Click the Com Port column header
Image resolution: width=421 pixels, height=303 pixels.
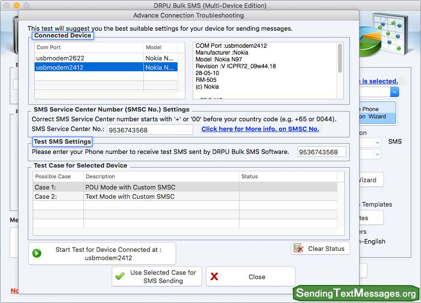pos(89,47)
